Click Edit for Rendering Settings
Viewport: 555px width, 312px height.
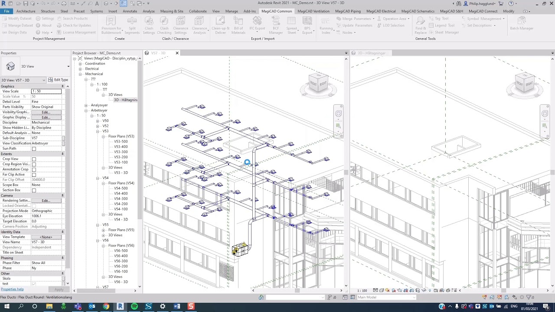tap(46, 201)
